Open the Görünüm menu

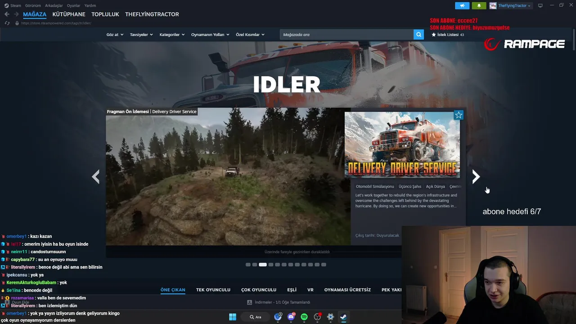[x=33, y=6]
